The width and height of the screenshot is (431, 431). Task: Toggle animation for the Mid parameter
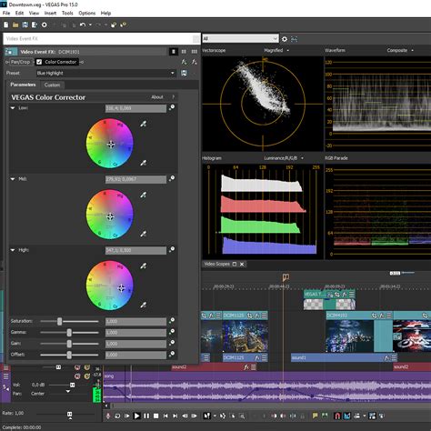[x=172, y=178]
